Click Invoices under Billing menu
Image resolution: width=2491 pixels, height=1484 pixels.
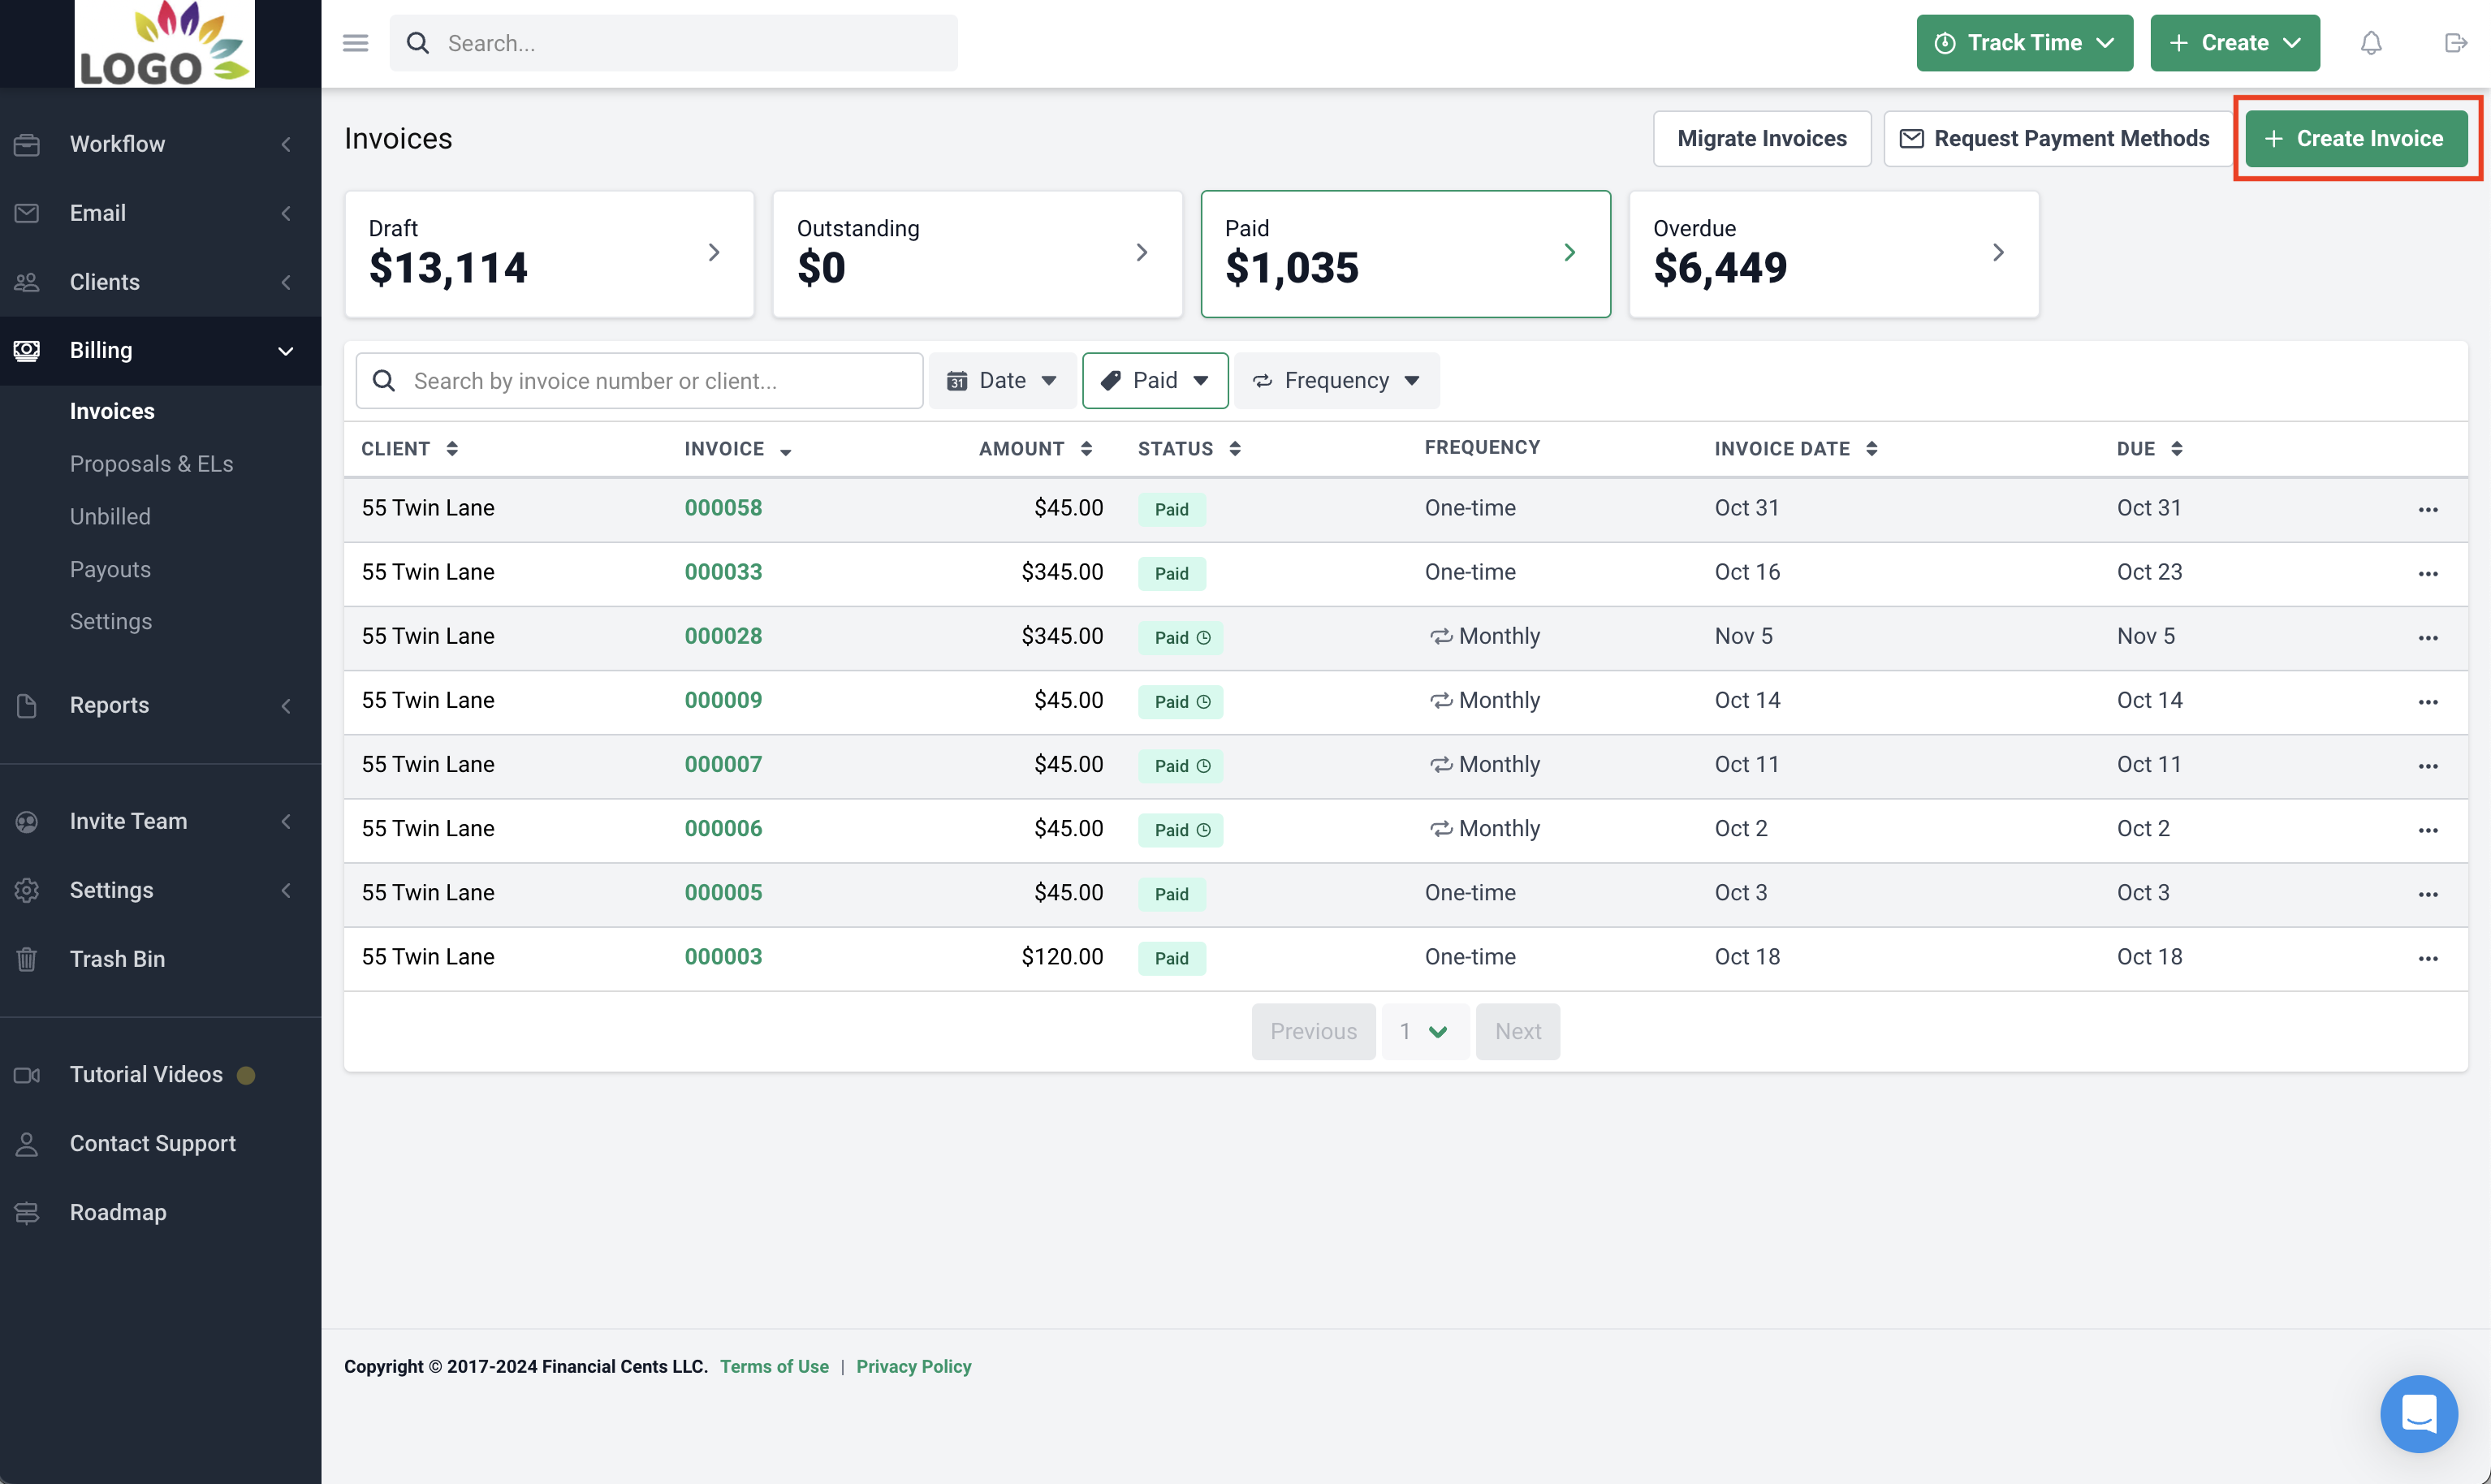(x=113, y=410)
